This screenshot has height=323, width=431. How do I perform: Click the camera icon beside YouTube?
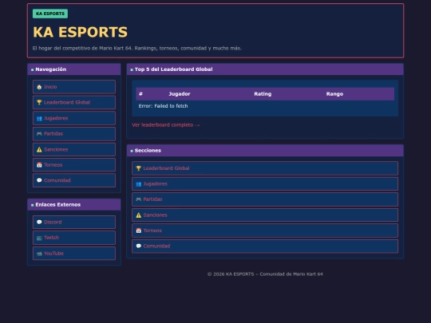point(39,254)
